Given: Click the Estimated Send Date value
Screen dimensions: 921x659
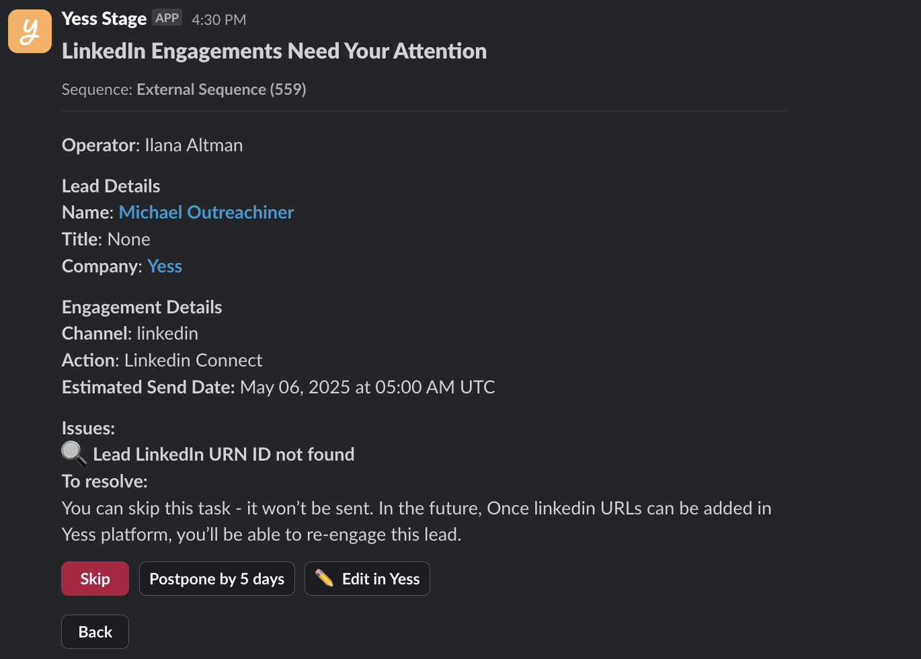Looking at the screenshot, I should (x=367, y=387).
